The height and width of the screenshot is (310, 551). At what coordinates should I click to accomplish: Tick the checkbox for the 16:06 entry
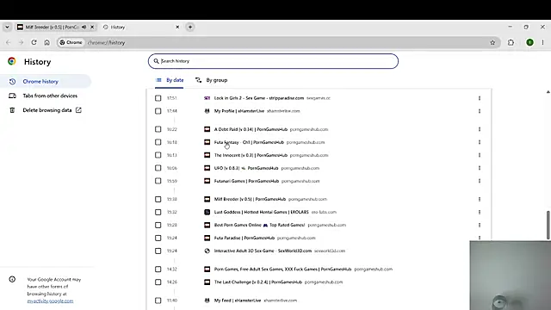(x=158, y=168)
